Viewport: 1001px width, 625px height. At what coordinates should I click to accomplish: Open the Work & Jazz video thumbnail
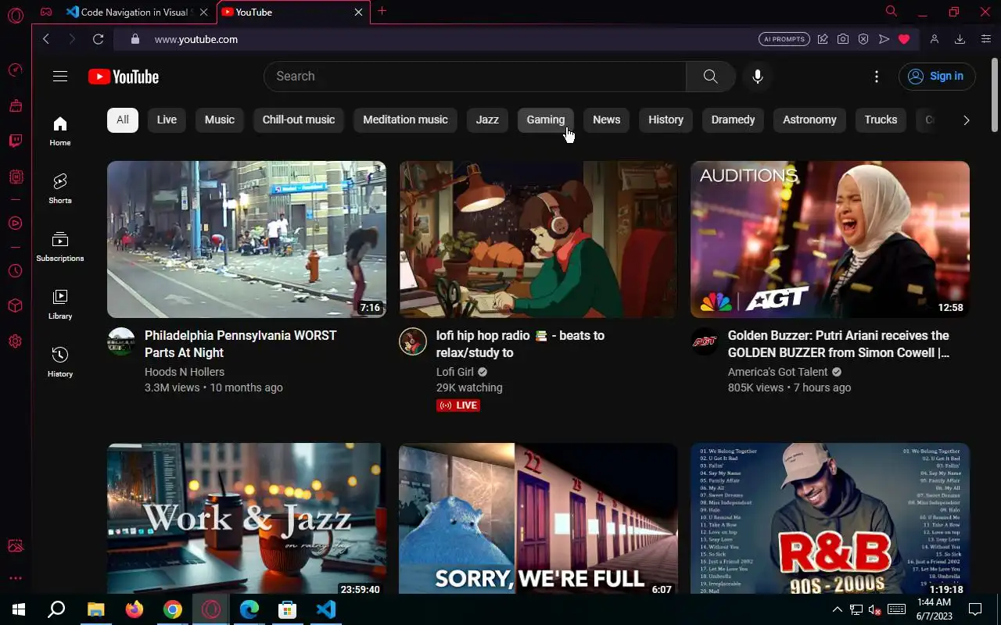pos(246,519)
